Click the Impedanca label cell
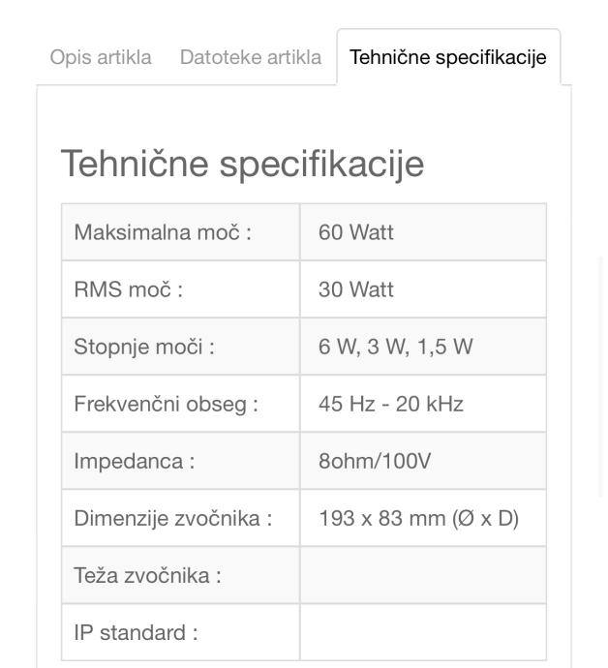608x668 pixels. point(180,461)
